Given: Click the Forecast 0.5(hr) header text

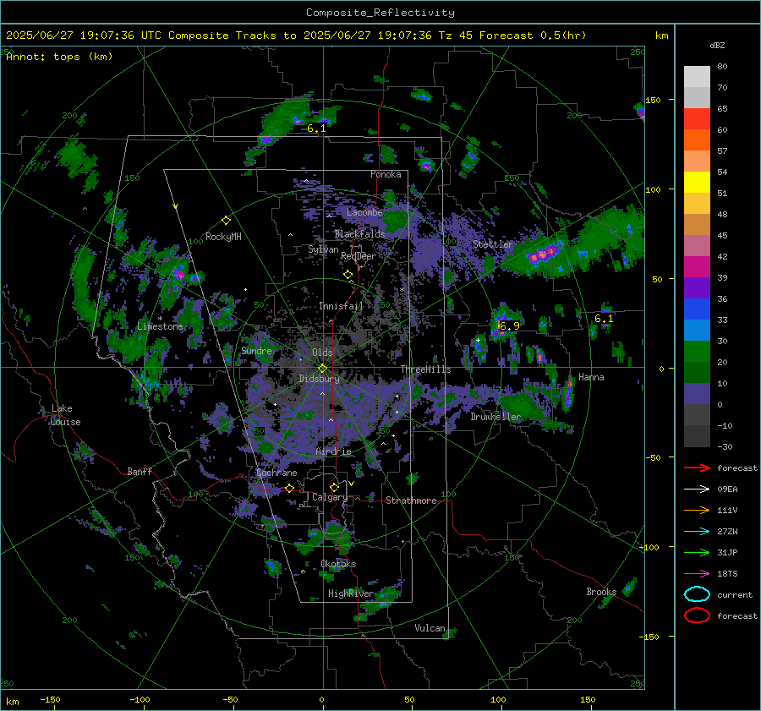Looking at the screenshot, I should [533, 36].
